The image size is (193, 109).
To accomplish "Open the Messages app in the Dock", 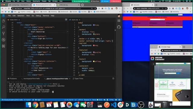I will pyautogui.click(x=76, y=105).
